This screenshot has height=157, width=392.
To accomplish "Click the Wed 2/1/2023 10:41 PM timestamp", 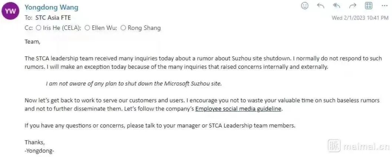I will (360, 18).
